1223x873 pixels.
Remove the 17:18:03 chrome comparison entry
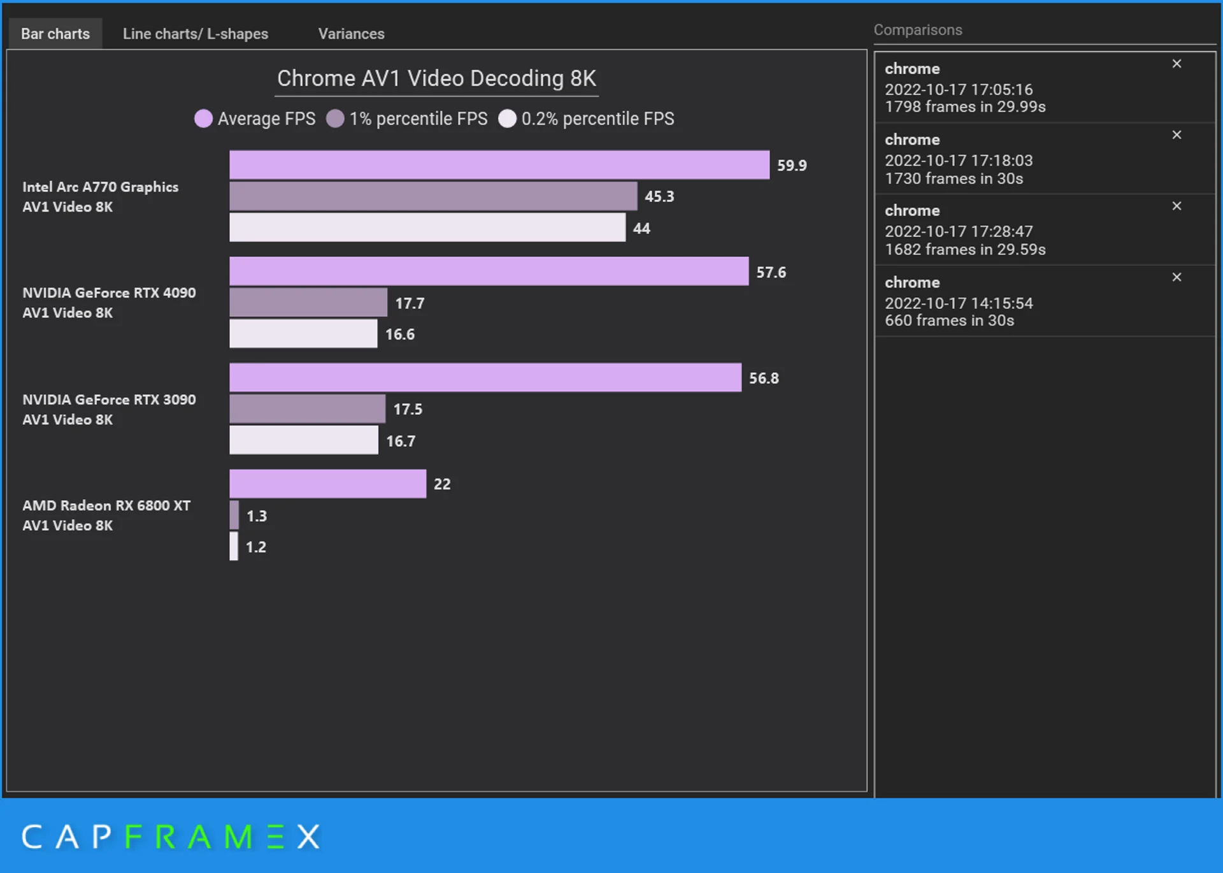1177,134
